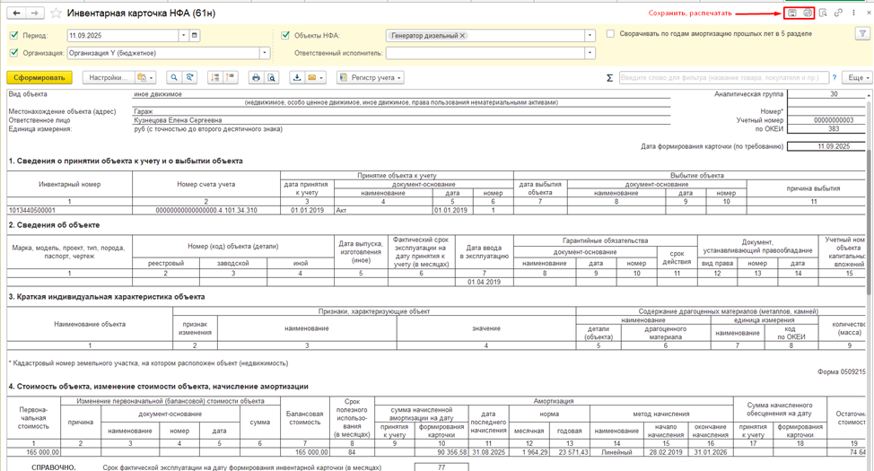Viewport: 874px width, 471px height.
Task: Go back with the left arrow button
Action: pyautogui.click(x=17, y=13)
